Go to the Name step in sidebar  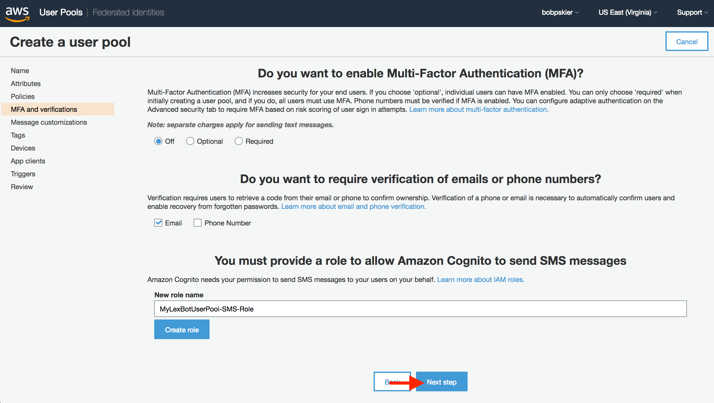[x=20, y=71]
